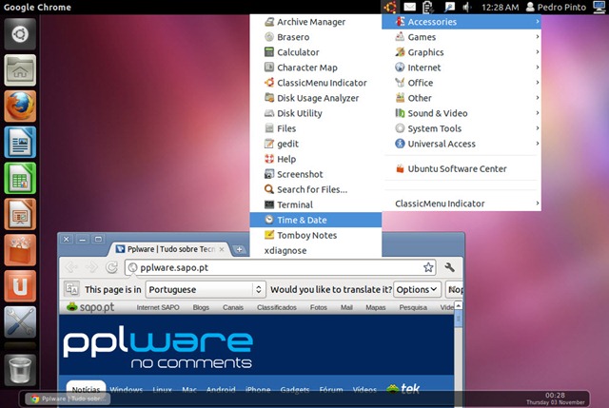The width and height of the screenshot is (609, 408).
Task: Open the ClassicMenu Ubuntu indicator in top panel
Action: (x=390, y=7)
